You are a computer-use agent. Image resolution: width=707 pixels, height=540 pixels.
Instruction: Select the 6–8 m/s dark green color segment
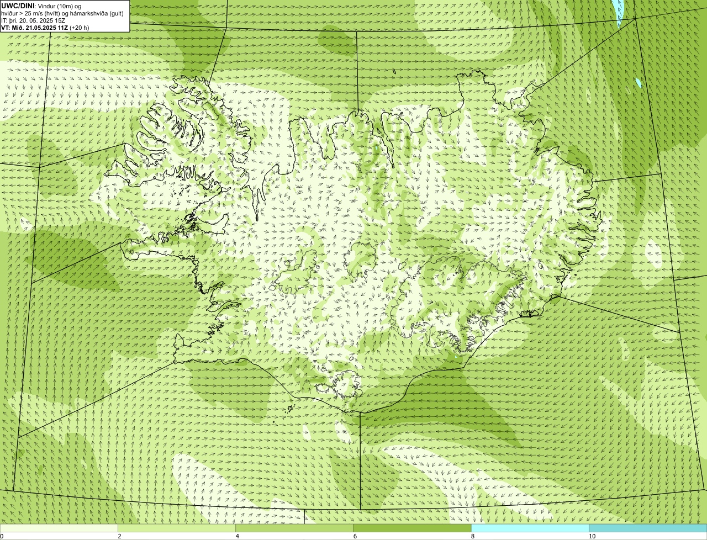tap(412, 528)
